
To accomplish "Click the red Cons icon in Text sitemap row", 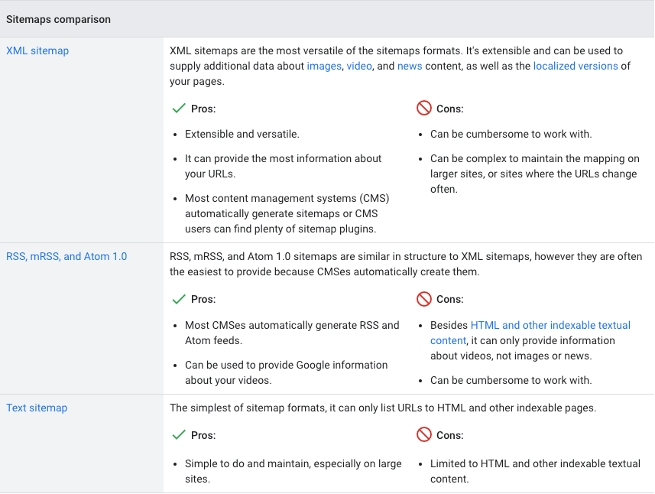I will 424,435.
